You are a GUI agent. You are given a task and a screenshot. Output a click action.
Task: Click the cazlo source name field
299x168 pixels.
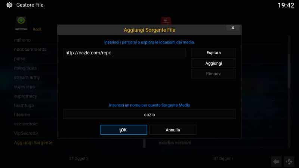point(149,115)
